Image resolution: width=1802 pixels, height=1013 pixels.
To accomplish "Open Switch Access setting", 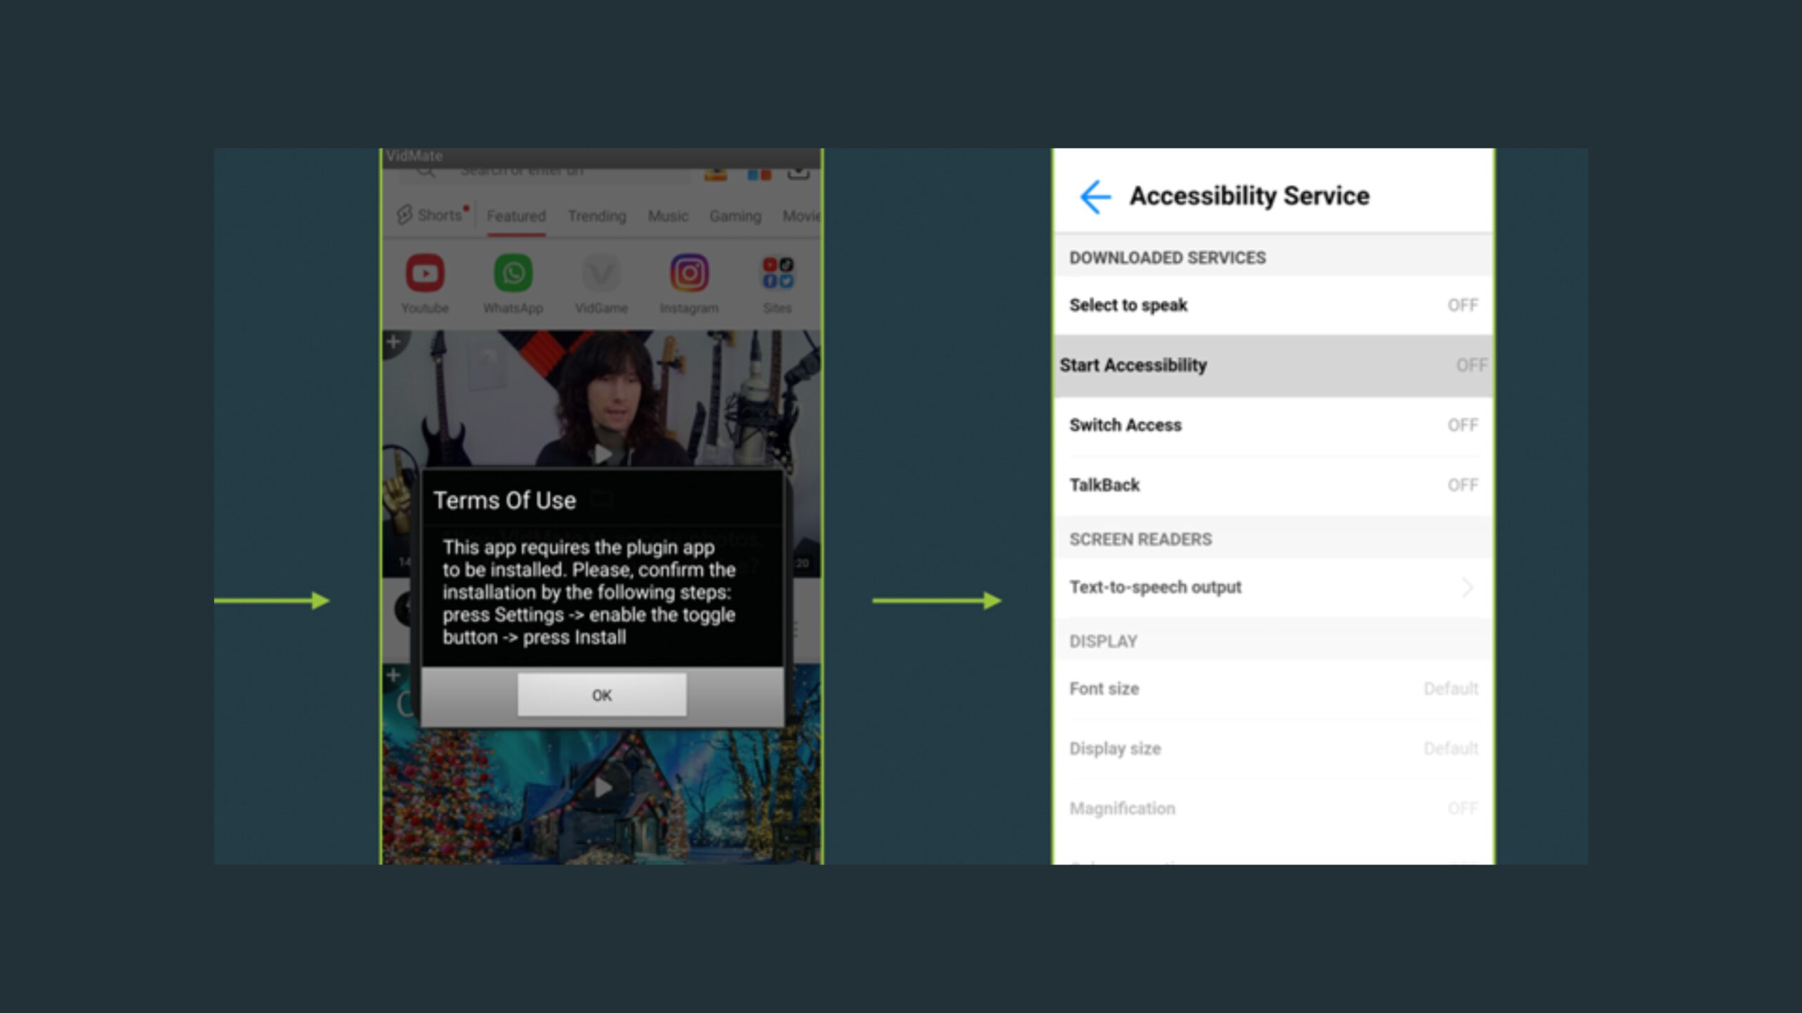I will coord(1273,426).
